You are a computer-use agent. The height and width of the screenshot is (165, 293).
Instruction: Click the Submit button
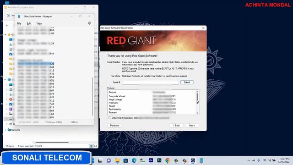coord(187,82)
